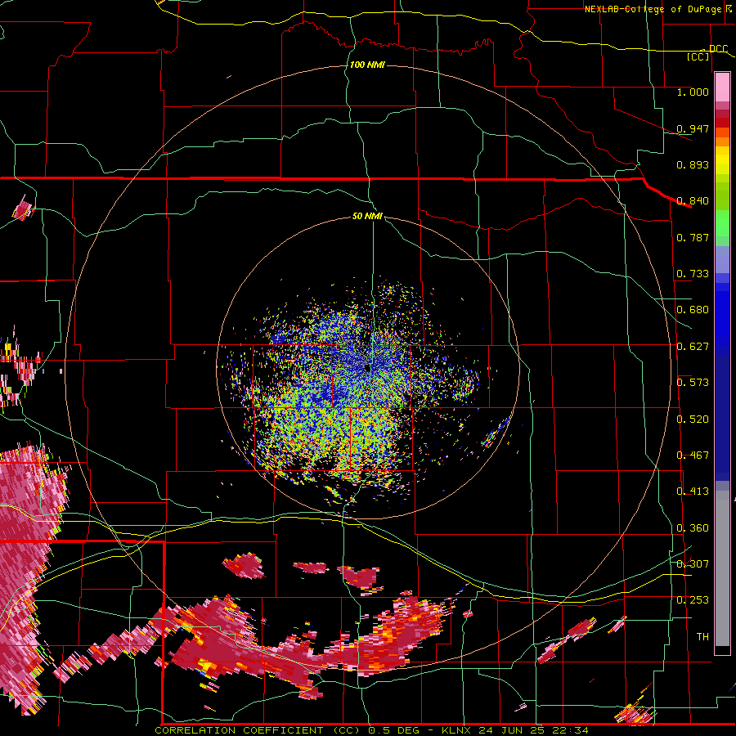Select the 0.627 legend value
736x736 pixels.
[x=693, y=347]
